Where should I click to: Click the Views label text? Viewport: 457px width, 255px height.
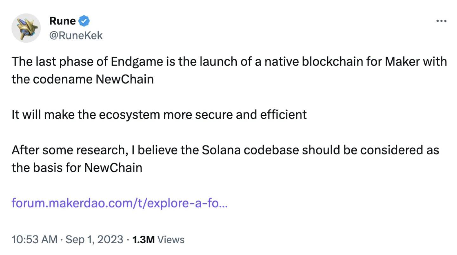(x=171, y=239)
